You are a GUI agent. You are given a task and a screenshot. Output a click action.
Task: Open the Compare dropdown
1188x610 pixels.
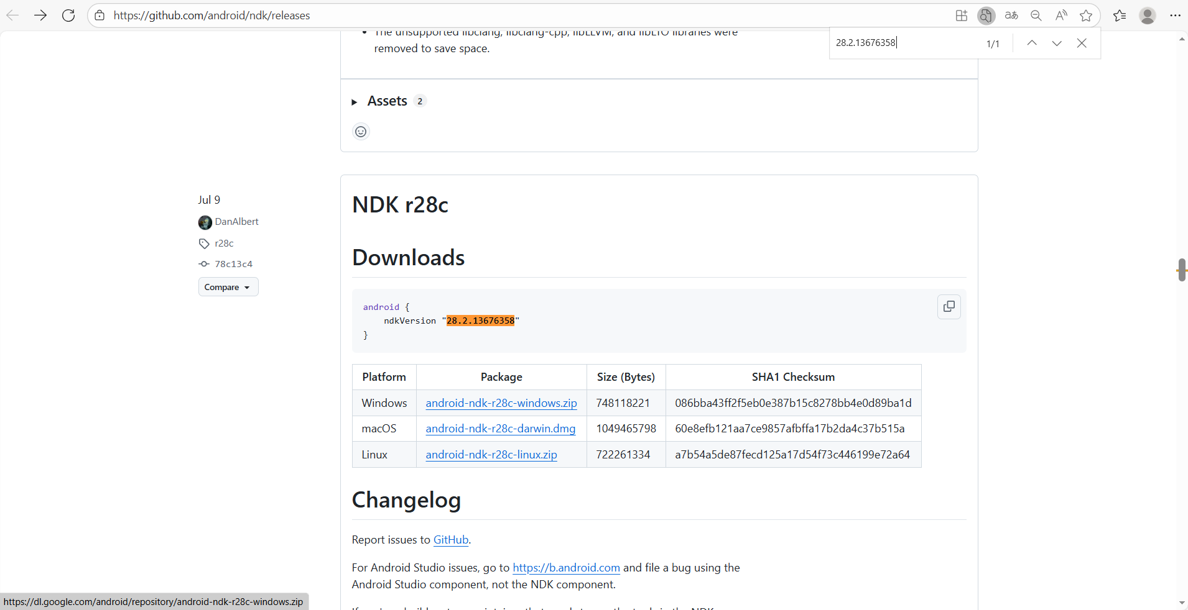(228, 287)
